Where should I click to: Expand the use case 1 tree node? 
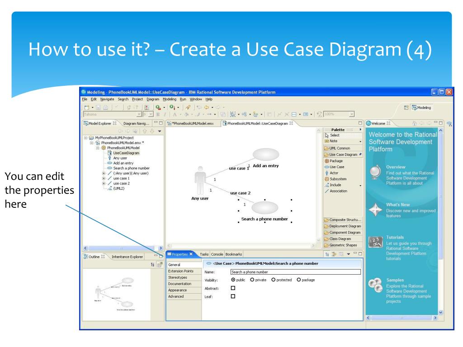click(x=104, y=178)
